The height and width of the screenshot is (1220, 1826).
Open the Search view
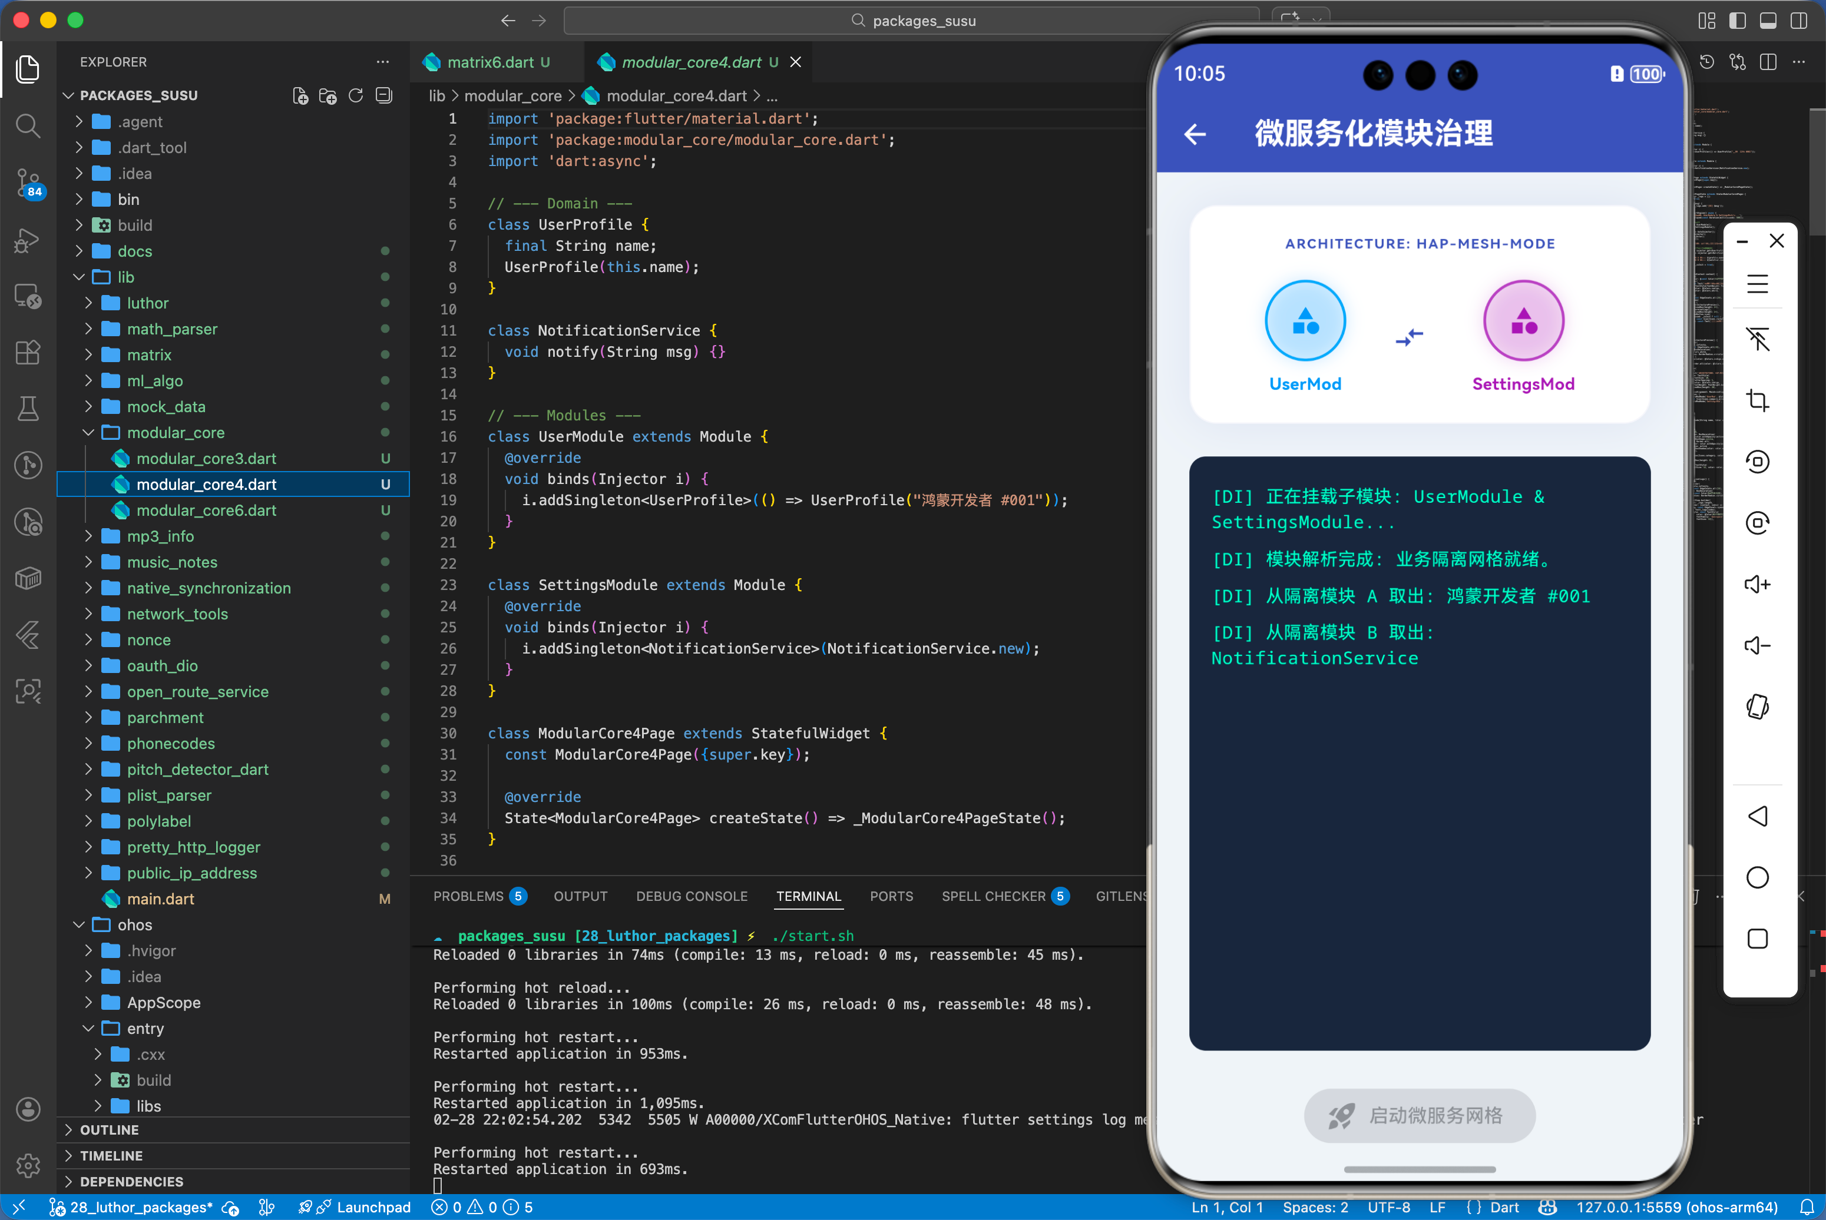coord(29,126)
